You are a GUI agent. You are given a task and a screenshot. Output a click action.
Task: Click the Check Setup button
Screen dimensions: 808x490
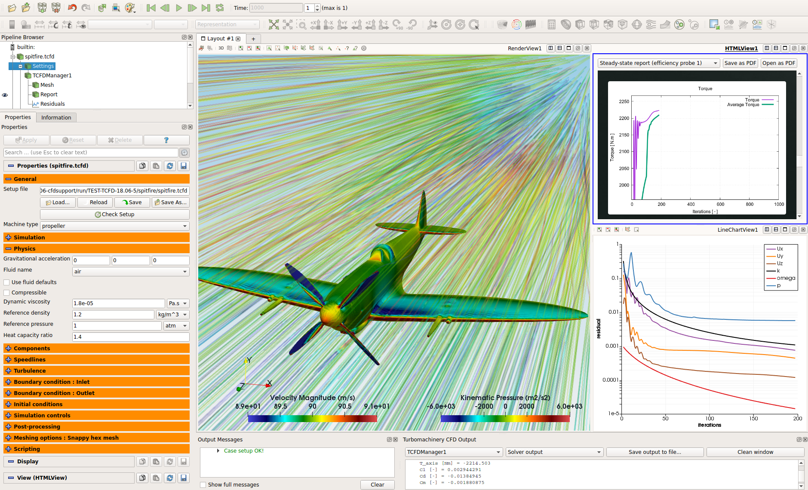[x=114, y=214]
